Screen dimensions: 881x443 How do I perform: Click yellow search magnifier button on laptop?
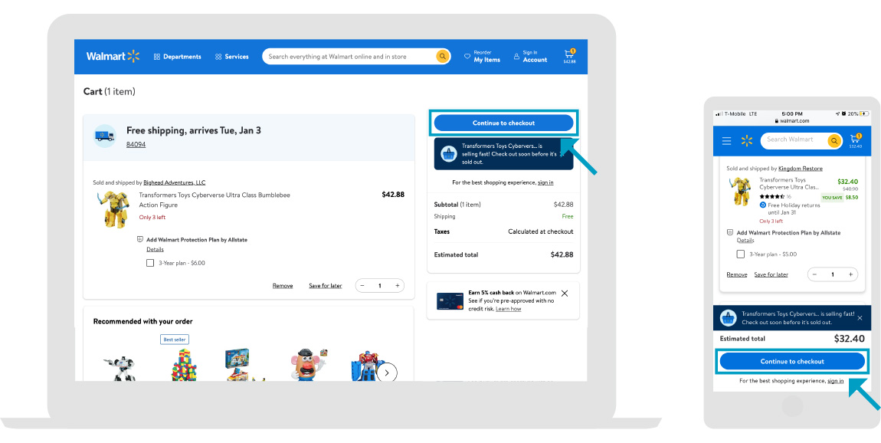(x=443, y=56)
